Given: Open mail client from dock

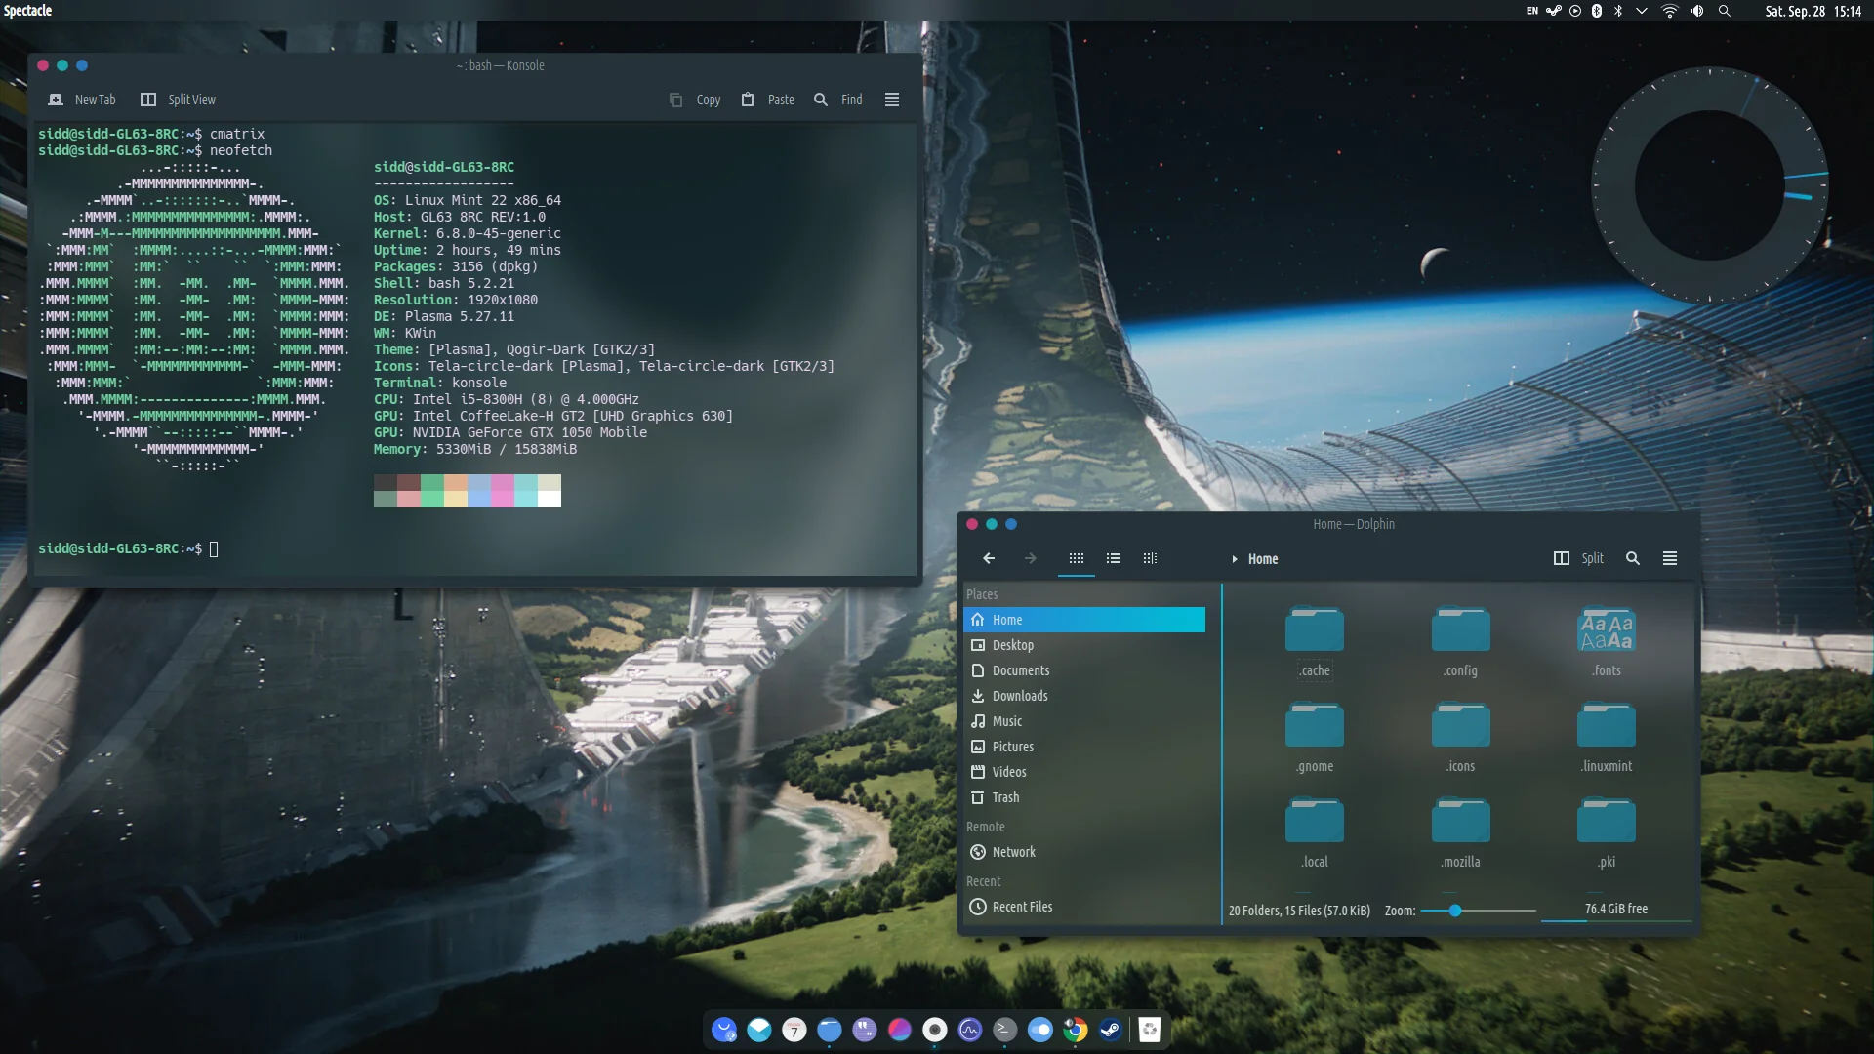Looking at the screenshot, I should point(759,1030).
